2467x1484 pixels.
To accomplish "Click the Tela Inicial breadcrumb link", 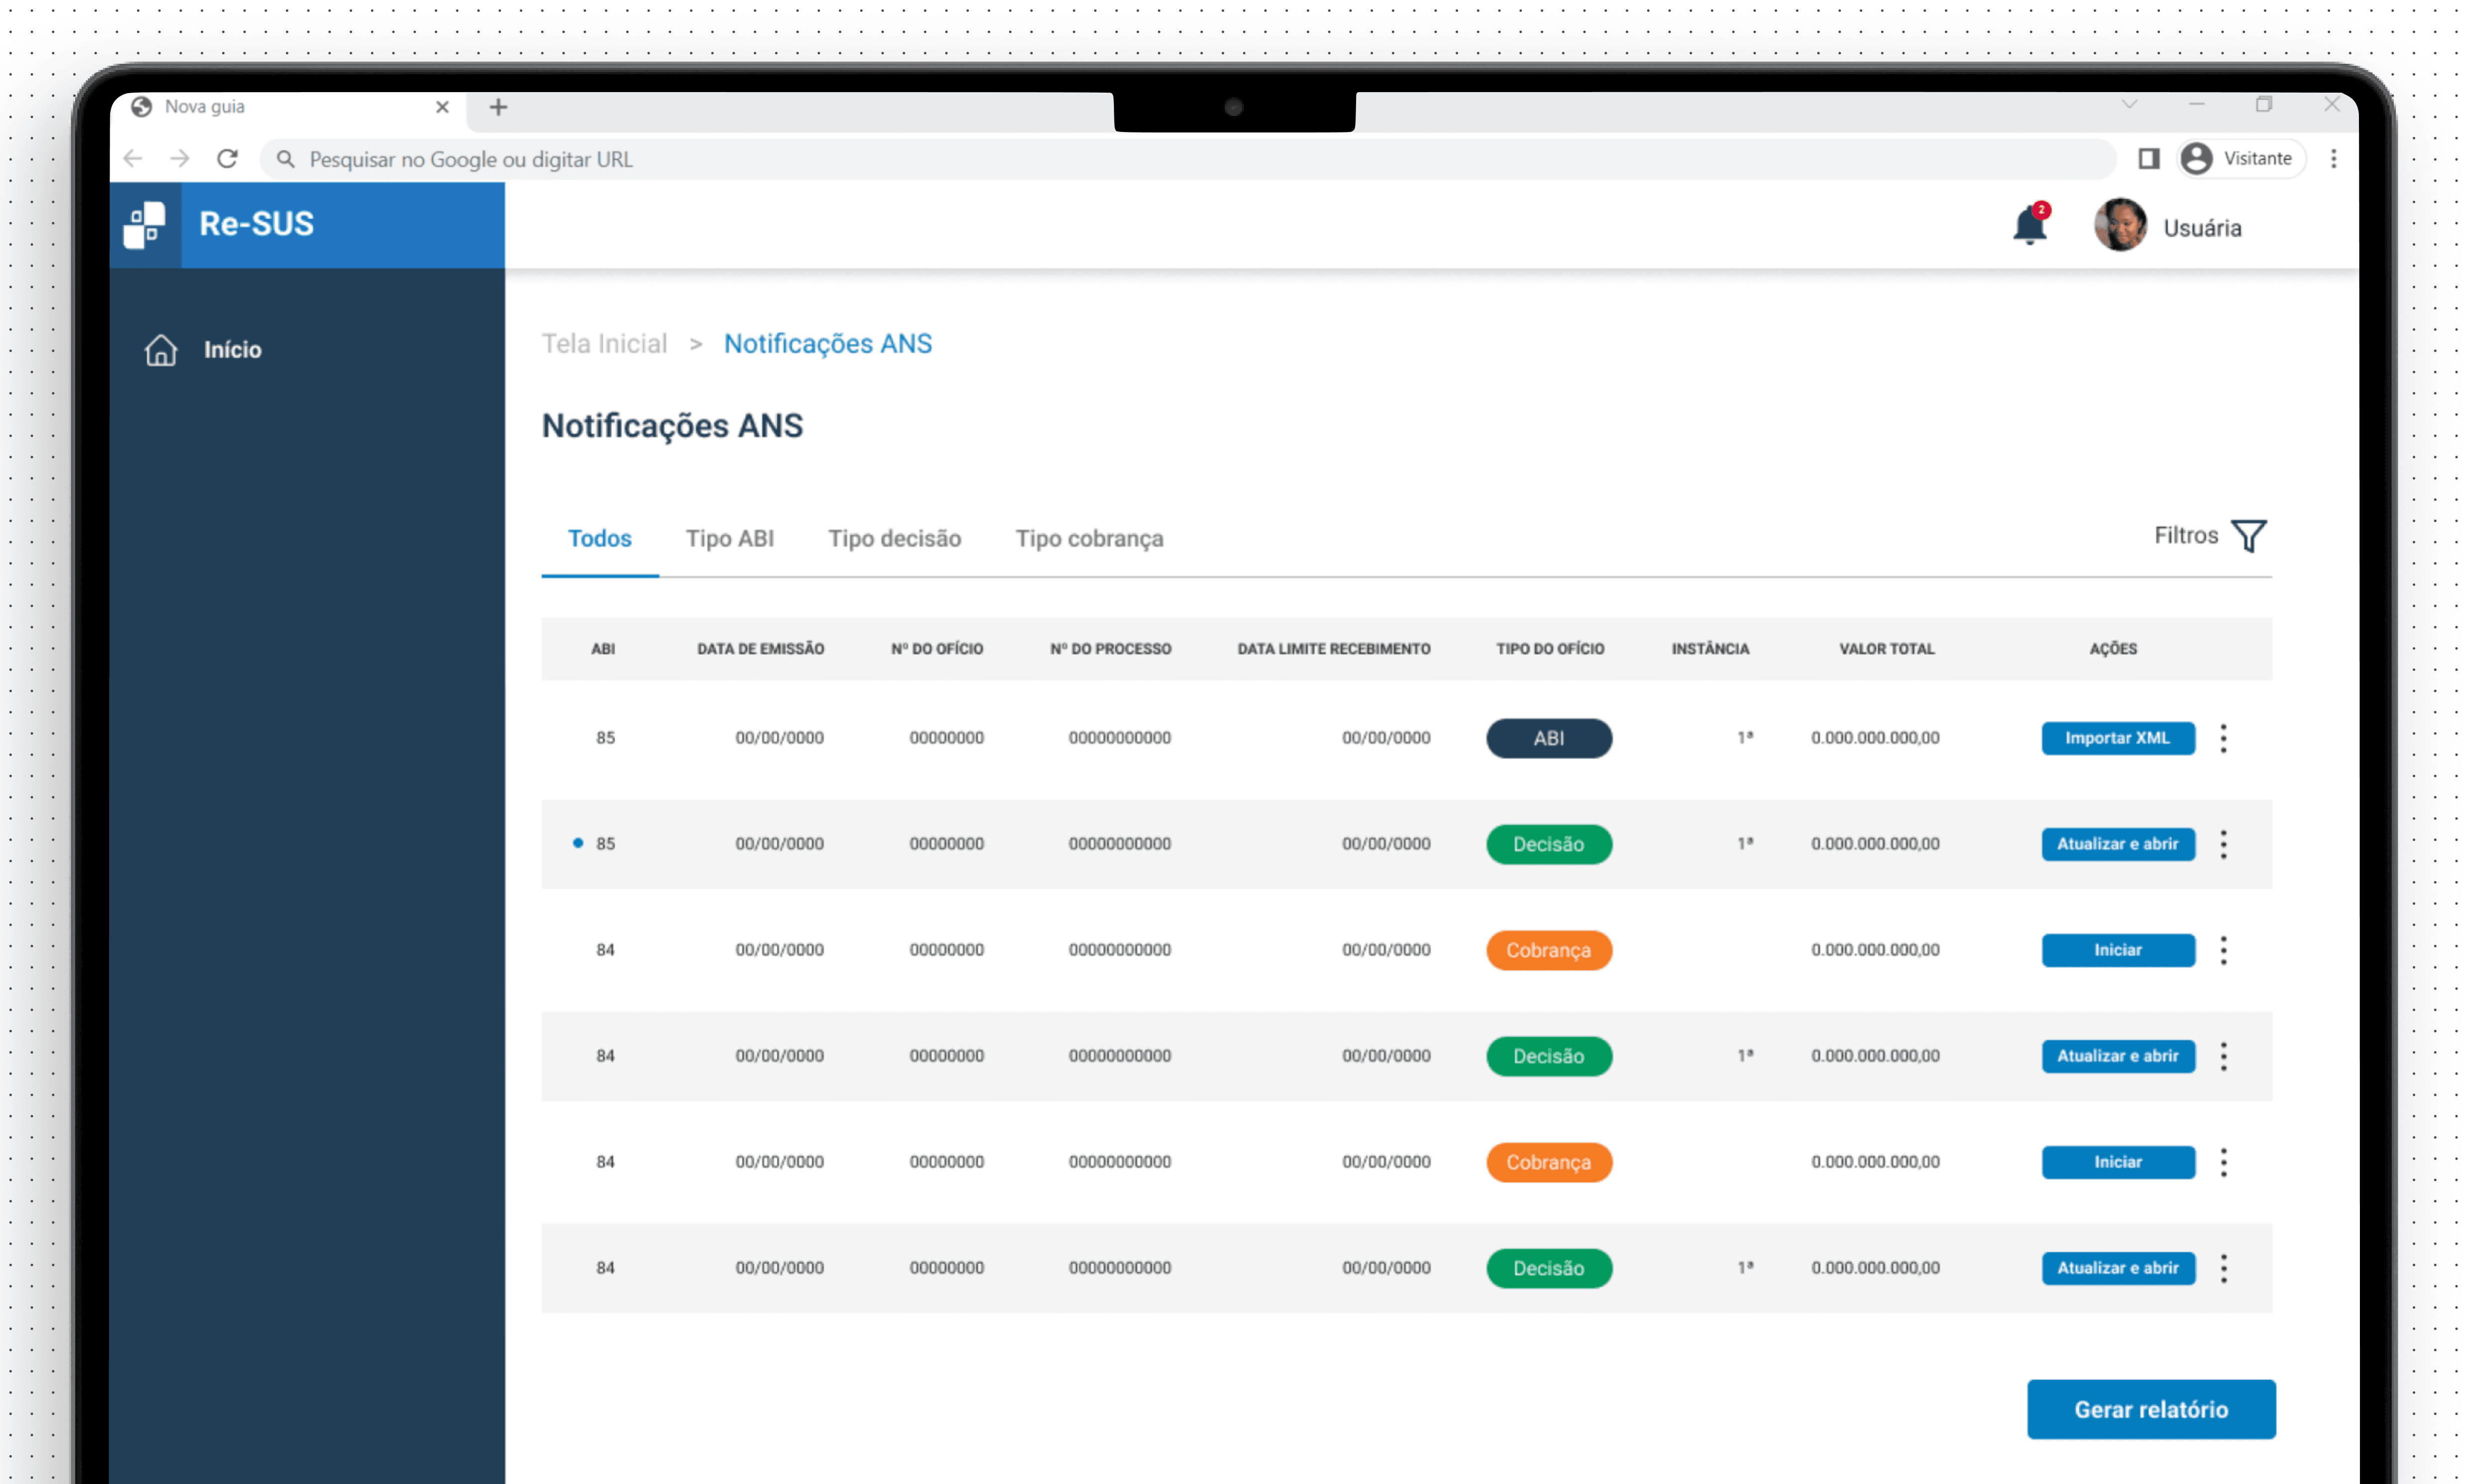I will (603, 344).
